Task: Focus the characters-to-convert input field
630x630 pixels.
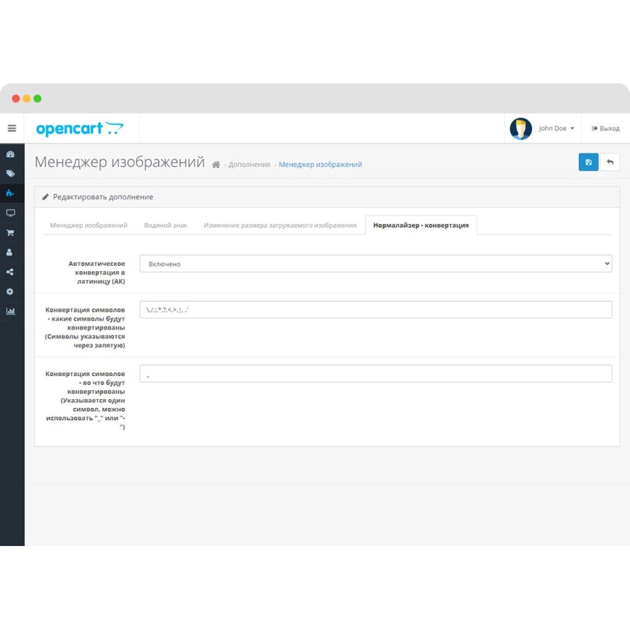Action: [376, 310]
